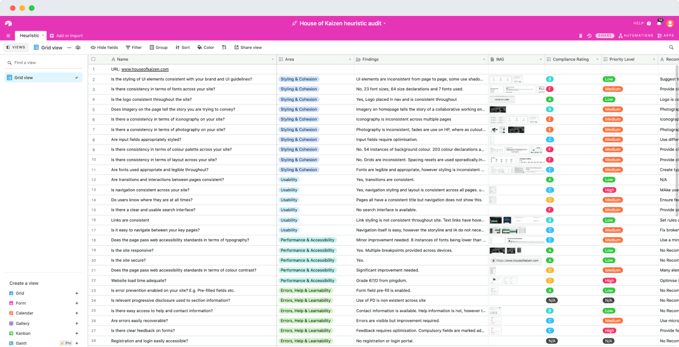Click the Share view button

click(x=248, y=47)
